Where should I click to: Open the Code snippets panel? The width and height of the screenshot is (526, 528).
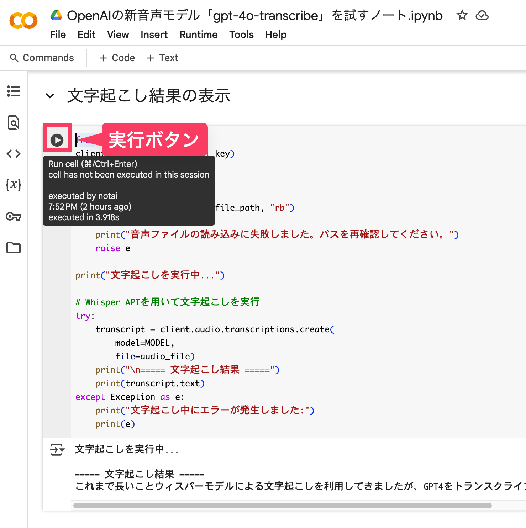tap(14, 154)
